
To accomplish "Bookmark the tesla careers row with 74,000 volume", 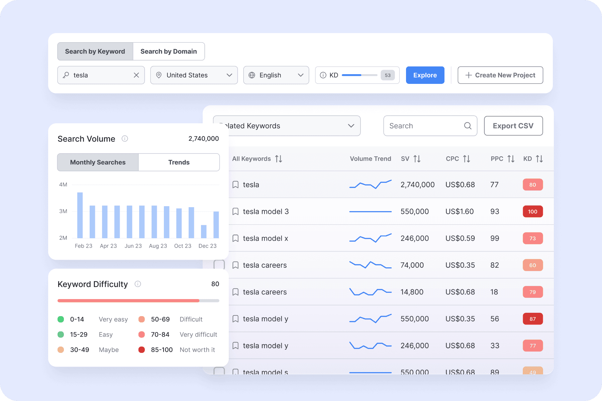I will tap(235, 265).
